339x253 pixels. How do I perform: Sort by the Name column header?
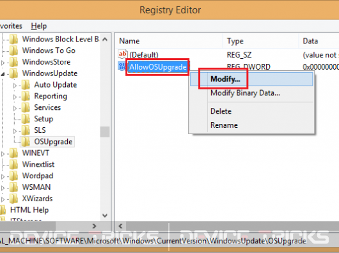point(169,41)
